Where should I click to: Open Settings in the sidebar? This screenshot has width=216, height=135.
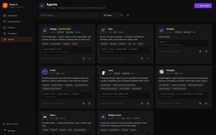click(11, 130)
